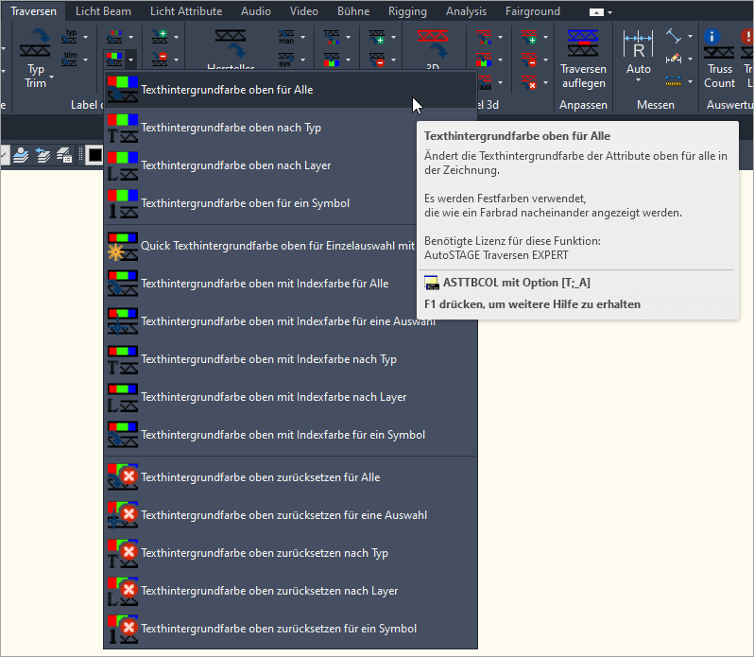Open the Rigging ribbon tab

pos(407,11)
